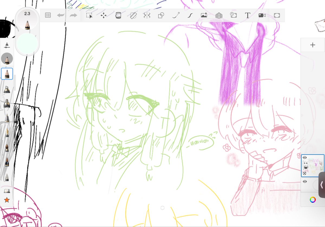Undo the last stroke
Viewport: 325px width, 227px height.
click(61, 15)
